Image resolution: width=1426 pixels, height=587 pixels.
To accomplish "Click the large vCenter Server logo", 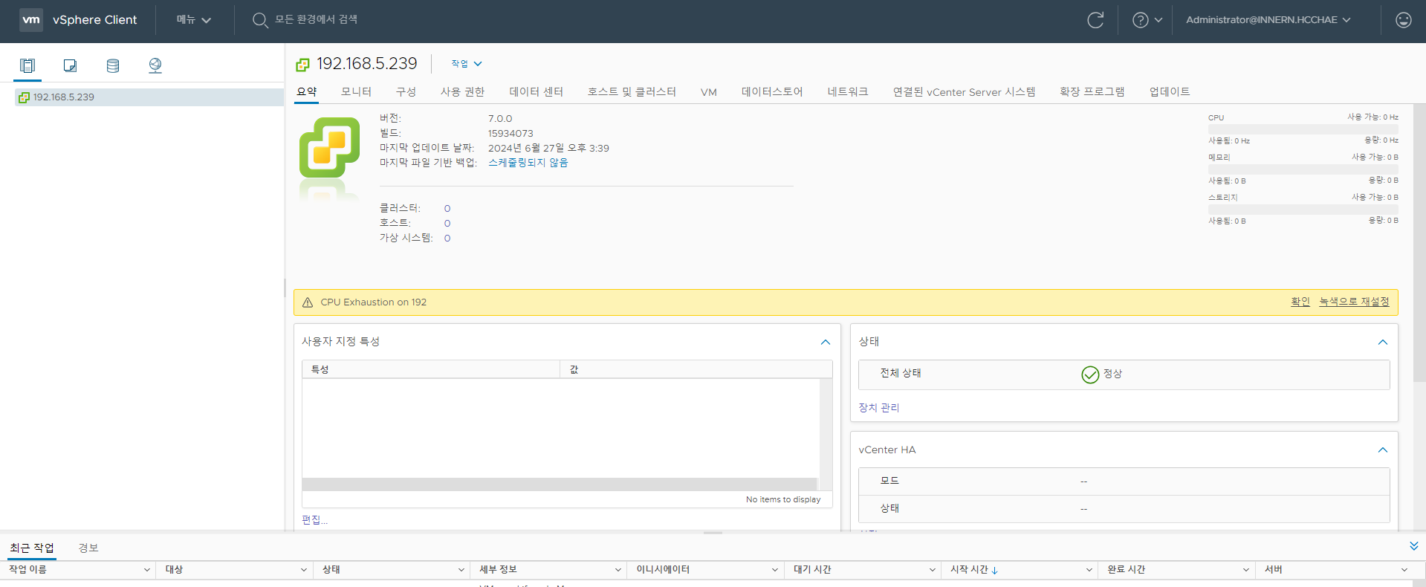I will point(329,148).
